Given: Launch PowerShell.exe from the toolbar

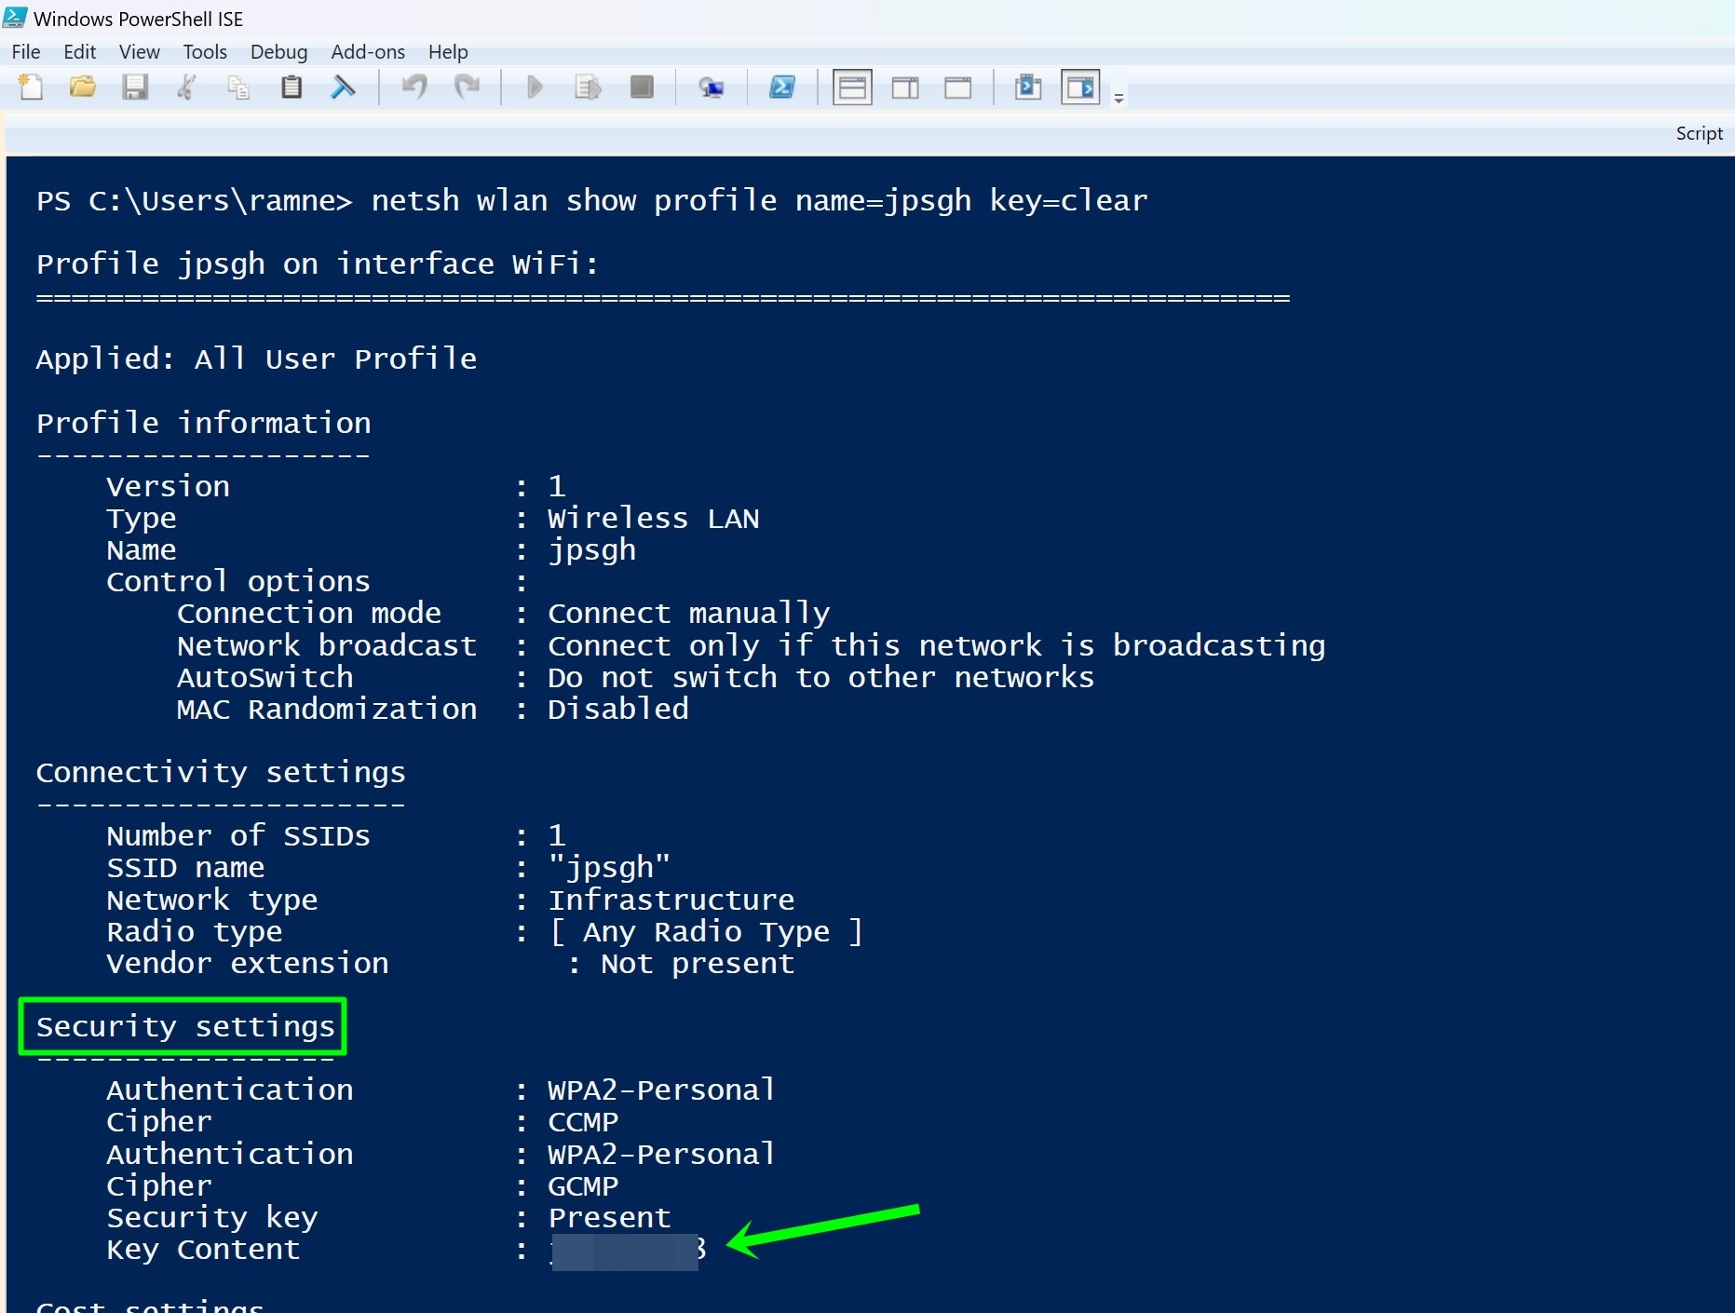Looking at the screenshot, I should [782, 87].
